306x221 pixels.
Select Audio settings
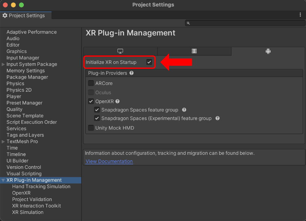click(x=13, y=38)
